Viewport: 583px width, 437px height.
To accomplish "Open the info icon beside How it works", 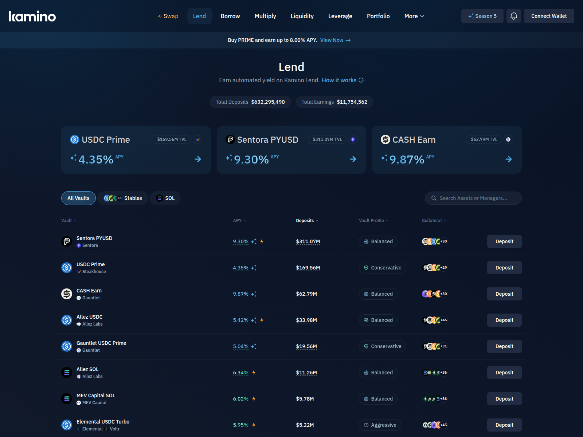I will pyautogui.click(x=361, y=80).
